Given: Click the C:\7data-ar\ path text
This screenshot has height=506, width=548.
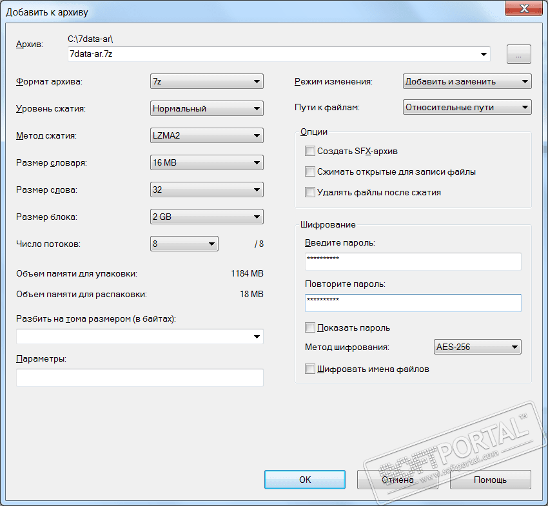Looking at the screenshot, I should click(x=90, y=39).
